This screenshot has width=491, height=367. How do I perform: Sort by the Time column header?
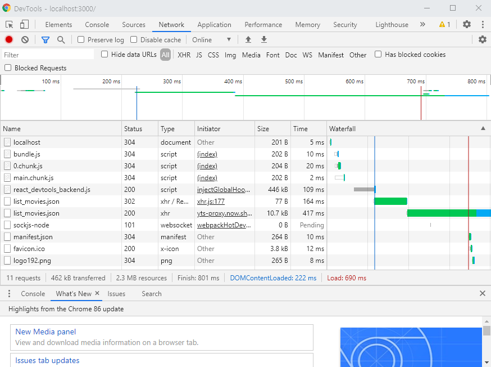point(309,128)
